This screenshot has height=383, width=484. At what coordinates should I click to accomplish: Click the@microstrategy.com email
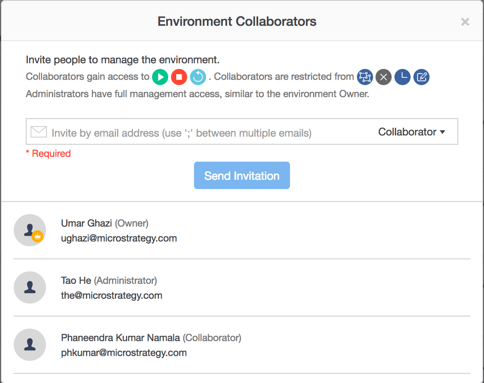pyautogui.click(x=112, y=295)
